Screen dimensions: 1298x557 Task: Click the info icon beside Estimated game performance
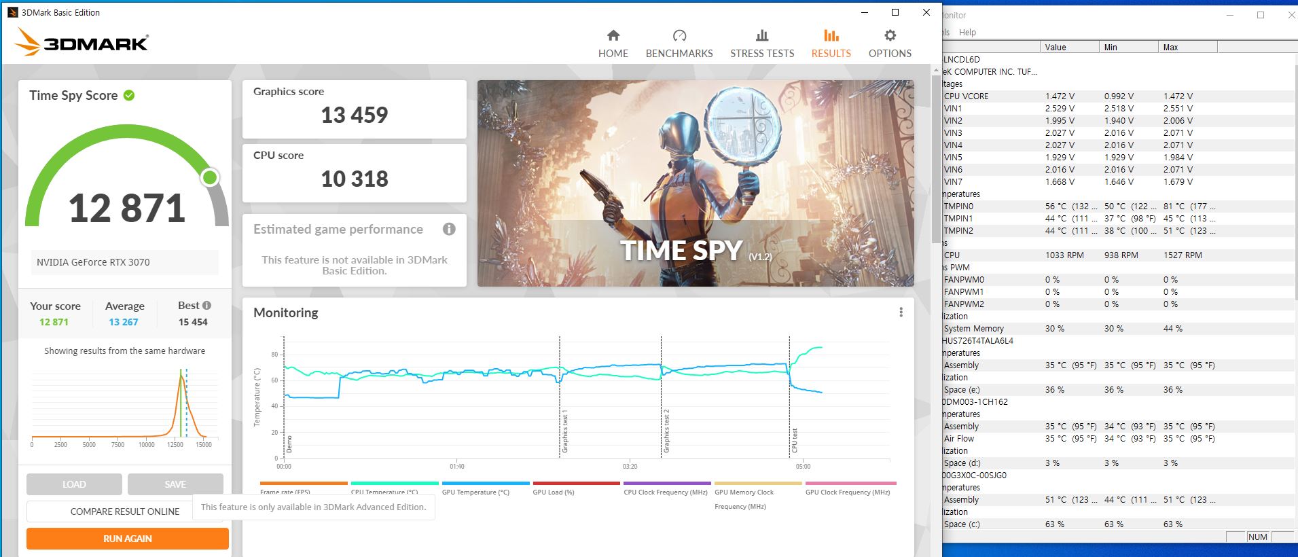(449, 229)
